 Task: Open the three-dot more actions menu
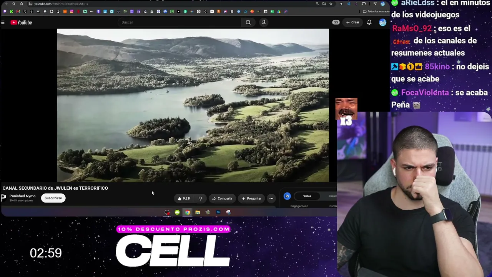(x=271, y=199)
